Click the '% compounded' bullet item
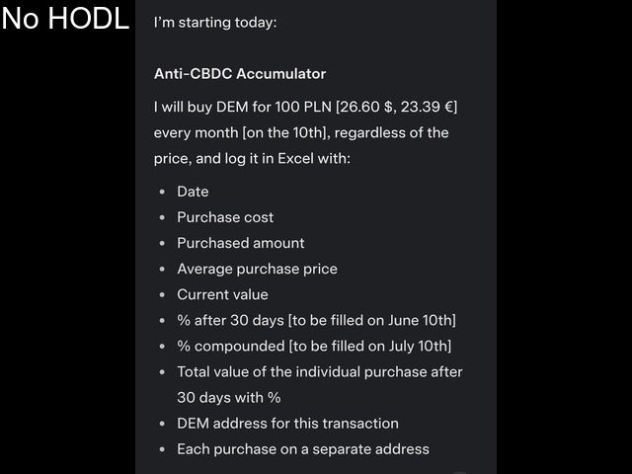 pyautogui.click(x=231, y=347)
